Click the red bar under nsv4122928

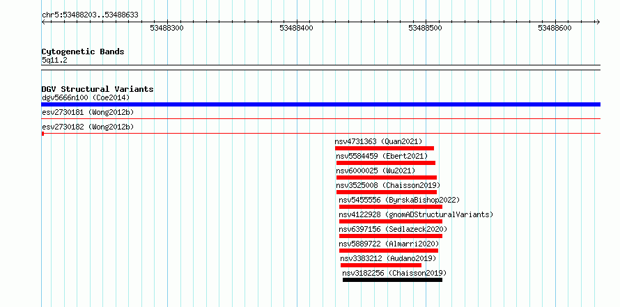click(391, 221)
